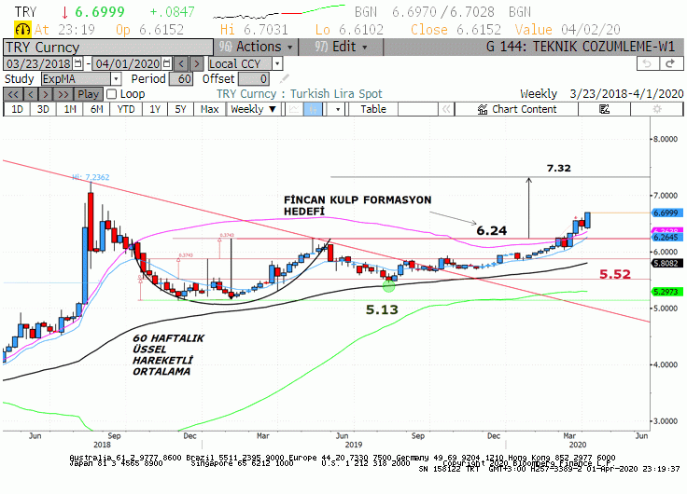Click the redo arrow icon

pos(671,64)
